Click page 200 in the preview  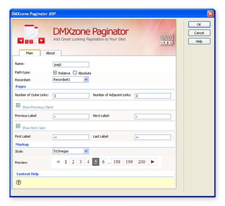tap(142, 162)
